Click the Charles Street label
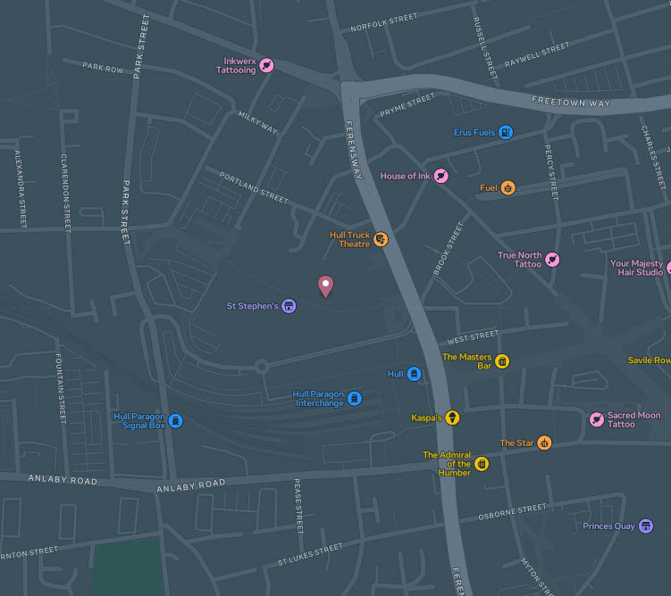 click(653, 157)
